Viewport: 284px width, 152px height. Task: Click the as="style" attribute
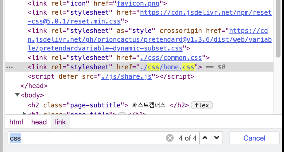click(136, 31)
